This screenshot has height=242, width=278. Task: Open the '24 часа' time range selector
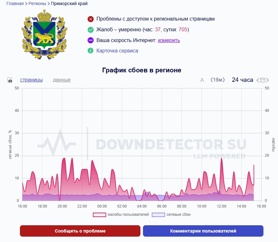[x=242, y=80]
